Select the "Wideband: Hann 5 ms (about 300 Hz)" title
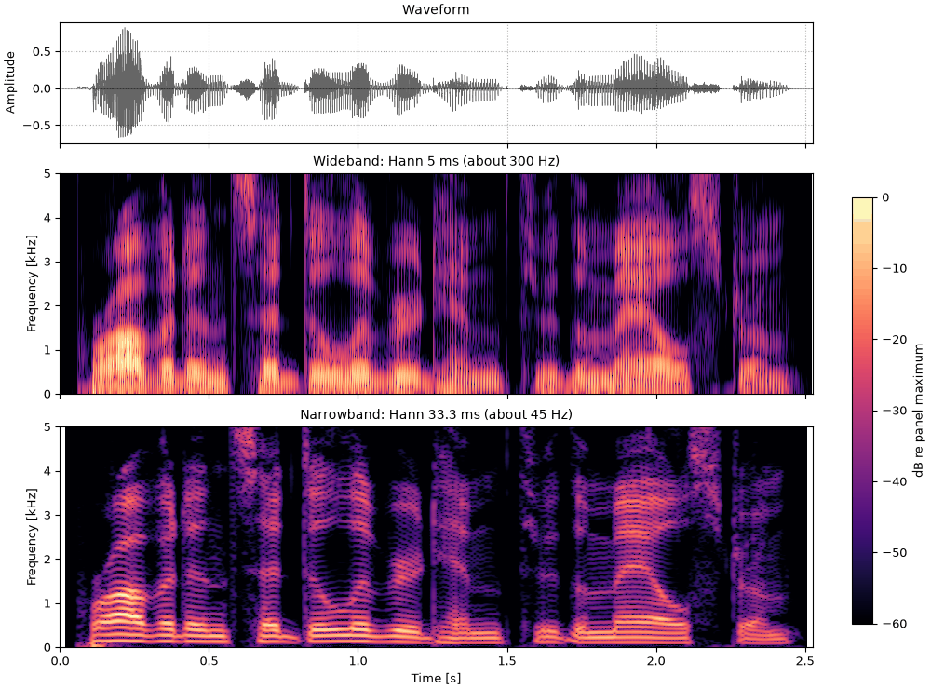Screen dimensions: 931x689 point(436,161)
